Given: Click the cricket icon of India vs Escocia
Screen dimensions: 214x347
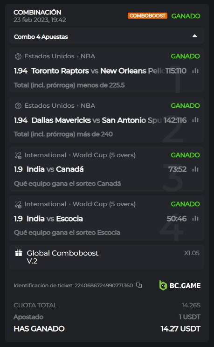Looking at the screenshot, I should click(x=18, y=204).
